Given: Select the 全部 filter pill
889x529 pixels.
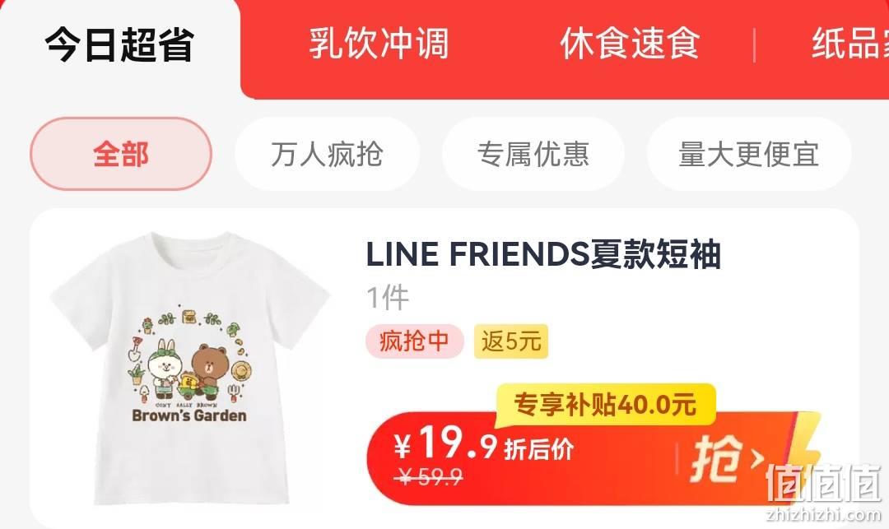Looking at the screenshot, I should [x=121, y=154].
